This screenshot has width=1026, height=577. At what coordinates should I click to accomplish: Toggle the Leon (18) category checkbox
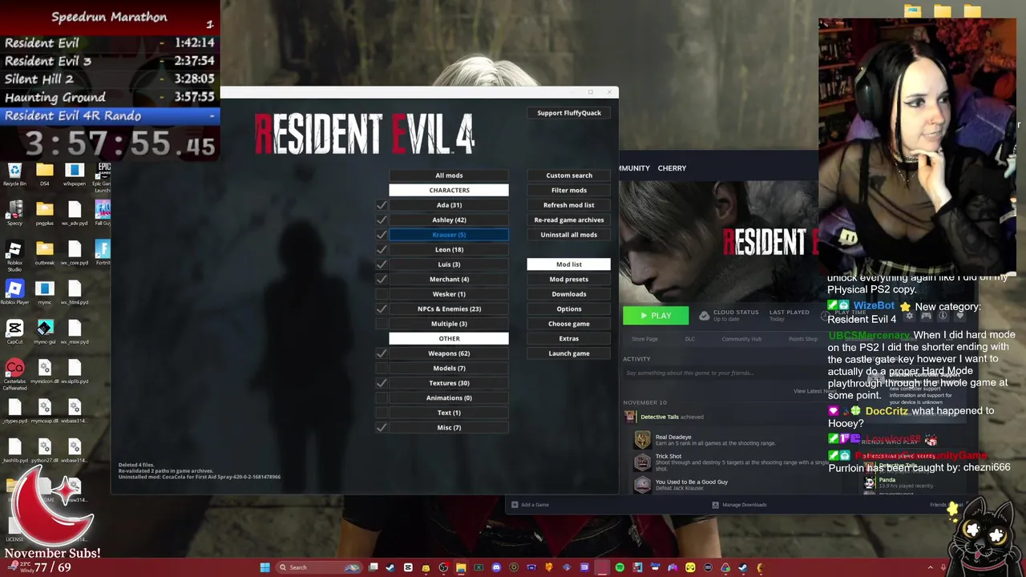[x=382, y=249]
